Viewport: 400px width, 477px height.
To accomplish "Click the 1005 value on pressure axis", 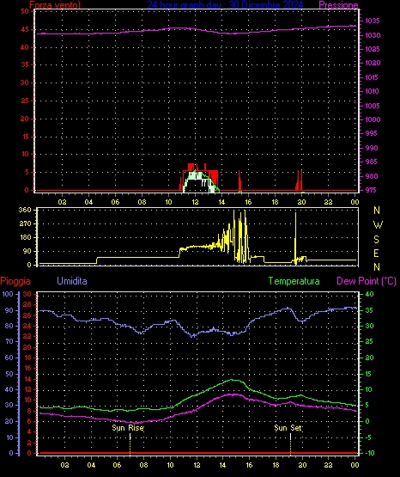I will tap(372, 106).
